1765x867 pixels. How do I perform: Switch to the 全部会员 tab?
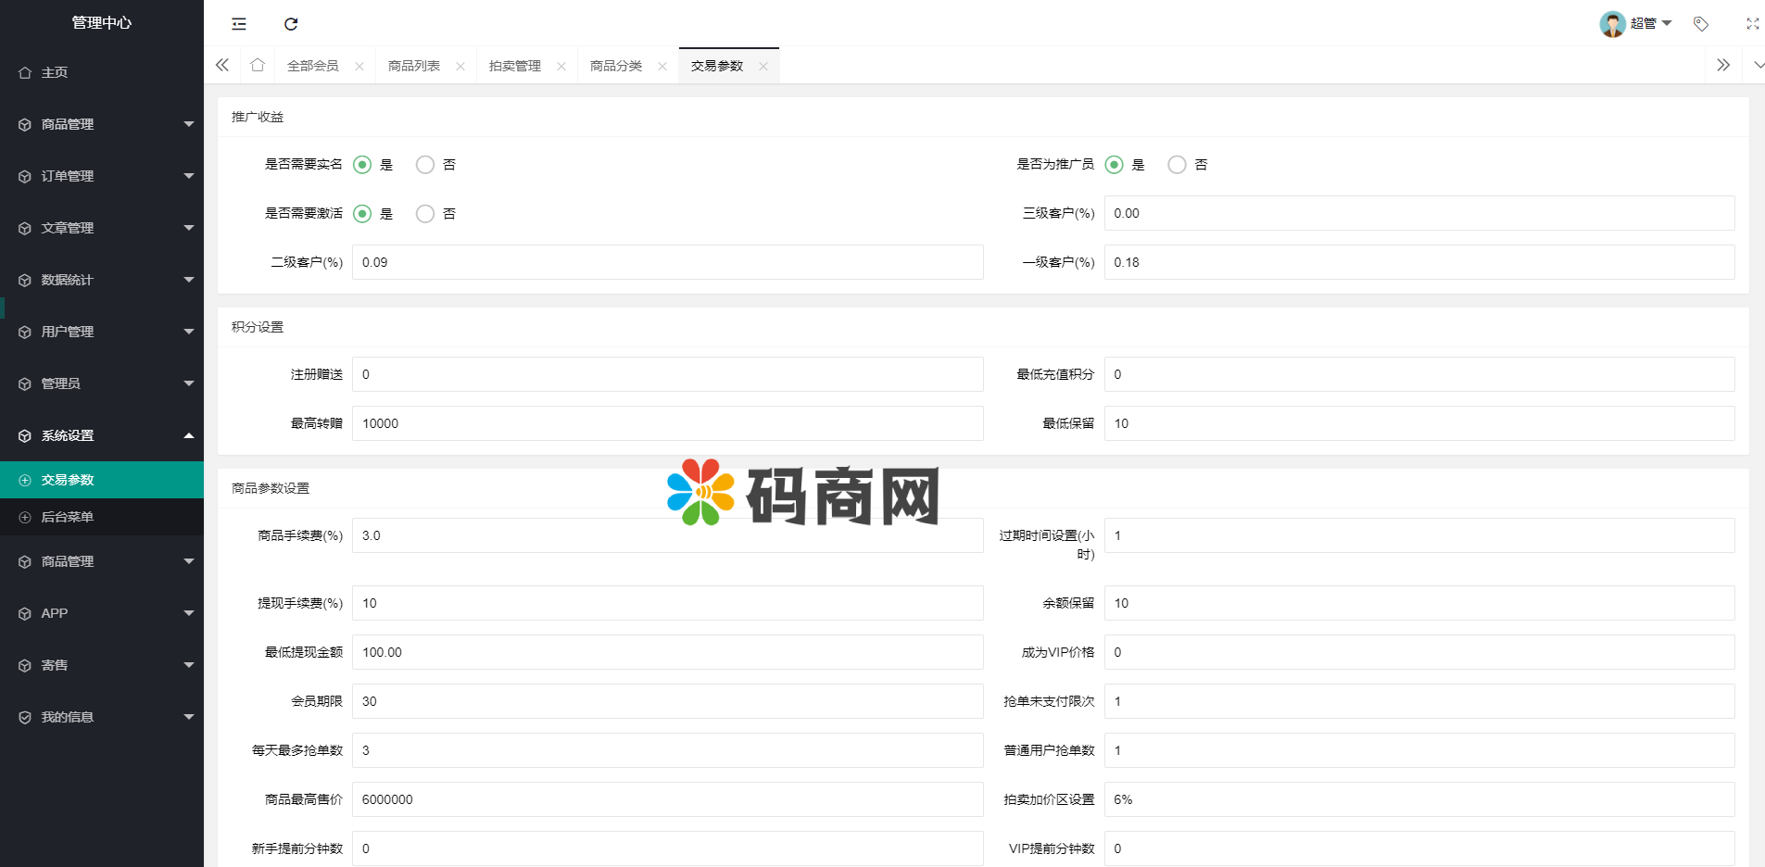(x=313, y=66)
